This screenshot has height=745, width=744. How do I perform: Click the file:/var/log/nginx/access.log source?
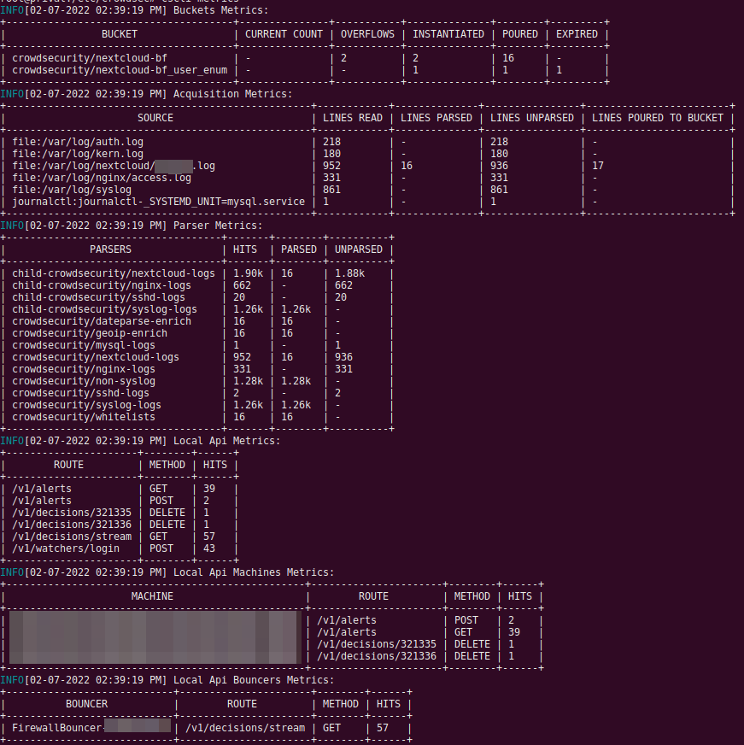coord(102,178)
